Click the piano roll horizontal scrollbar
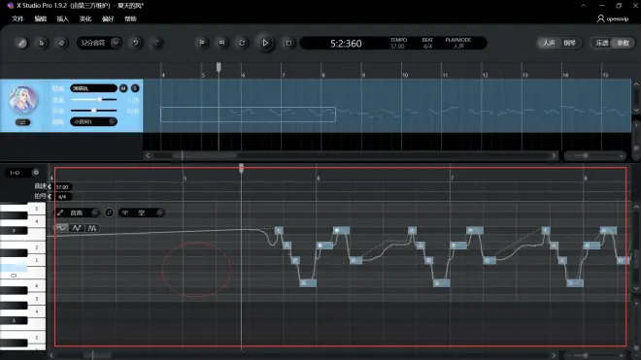The image size is (641, 360). pos(97,355)
